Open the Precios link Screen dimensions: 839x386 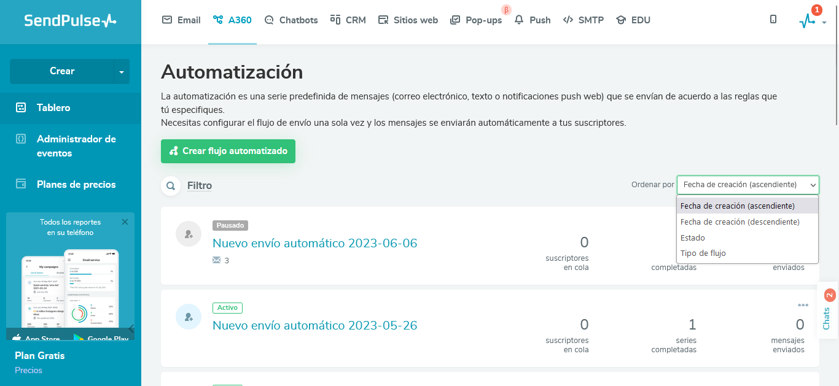click(28, 370)
